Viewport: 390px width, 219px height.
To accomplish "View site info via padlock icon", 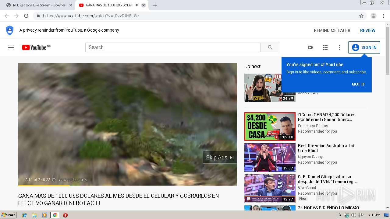I will pyautogui.click(x=38, y=16).
